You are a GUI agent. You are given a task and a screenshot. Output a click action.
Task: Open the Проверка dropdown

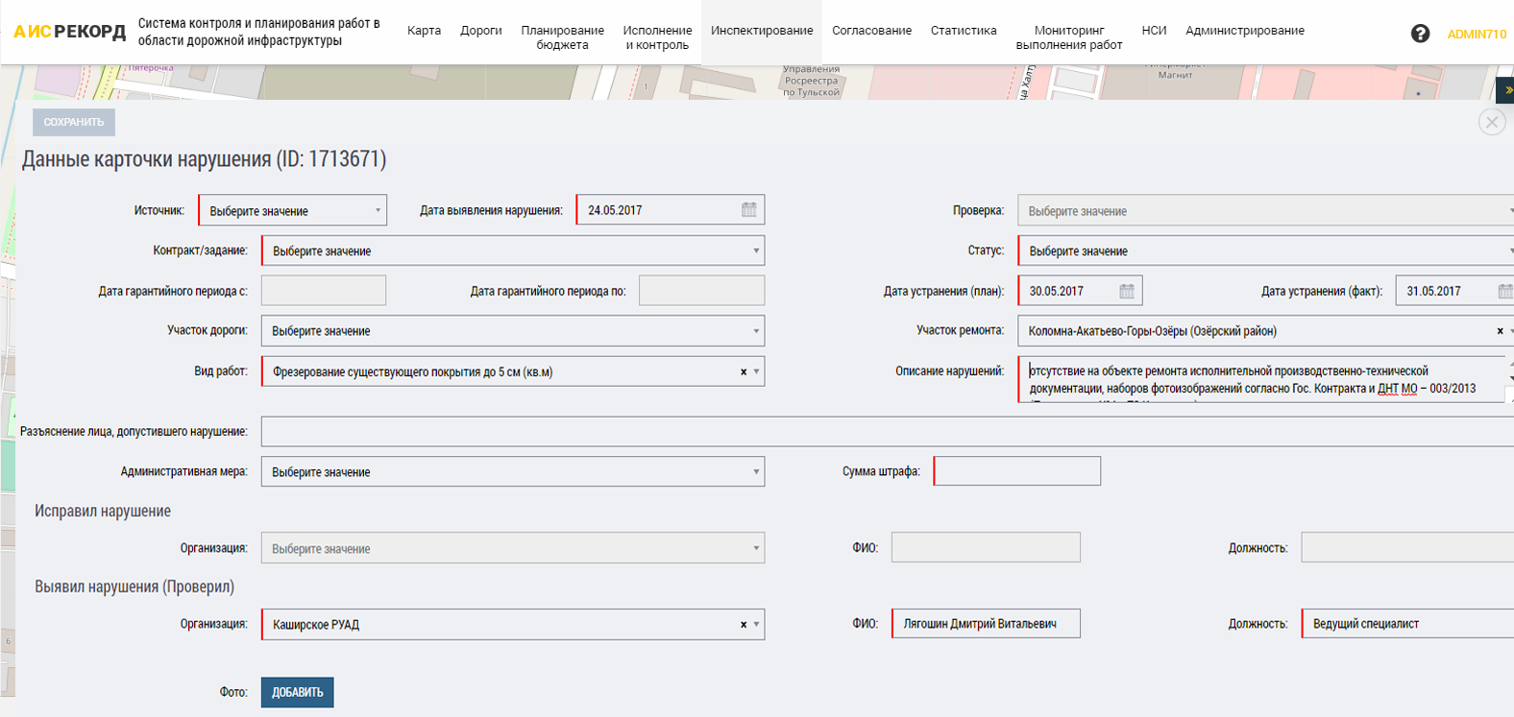coord(1266,210)
